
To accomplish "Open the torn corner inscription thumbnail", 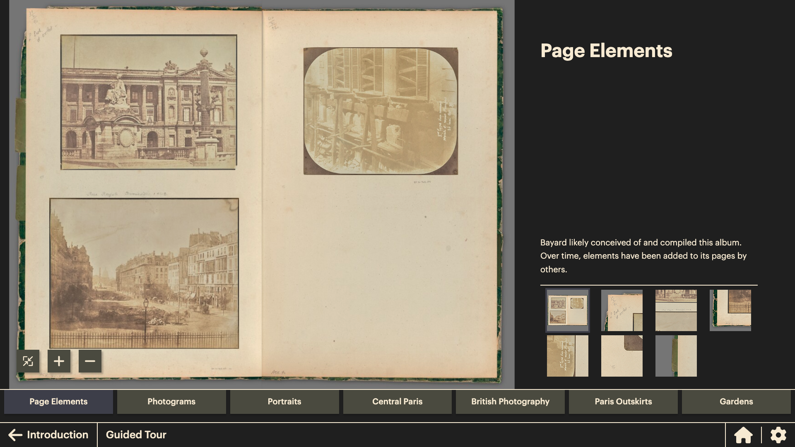I will [x=622, y=310].
